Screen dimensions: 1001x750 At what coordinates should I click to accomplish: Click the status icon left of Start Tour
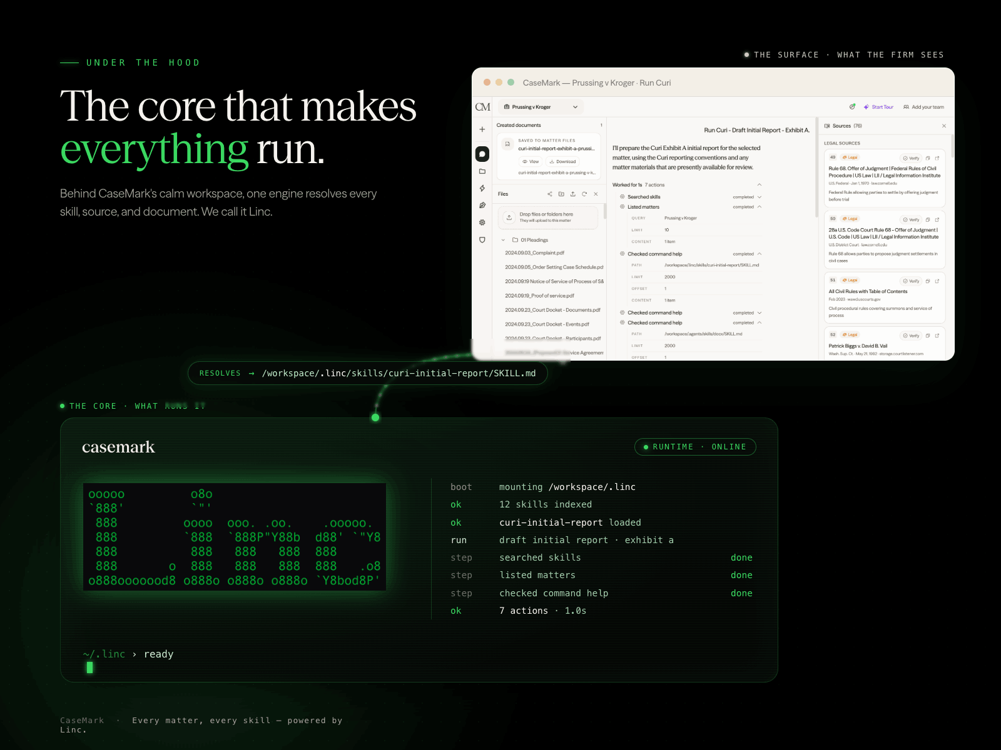click(852, 107)
